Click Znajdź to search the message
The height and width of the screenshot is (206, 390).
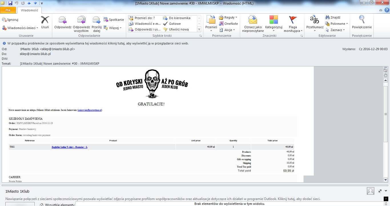tap(333, 18)
